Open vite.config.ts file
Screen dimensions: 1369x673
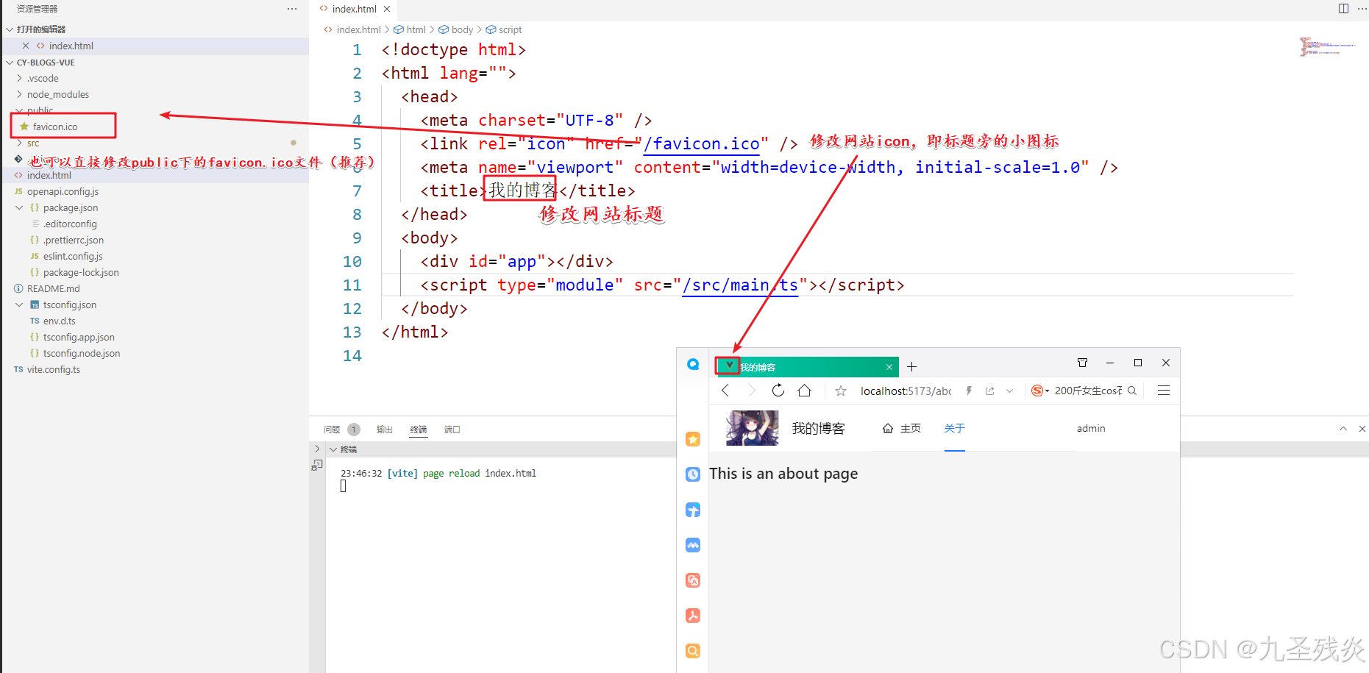pyautogui.click(x=53, y=369)
